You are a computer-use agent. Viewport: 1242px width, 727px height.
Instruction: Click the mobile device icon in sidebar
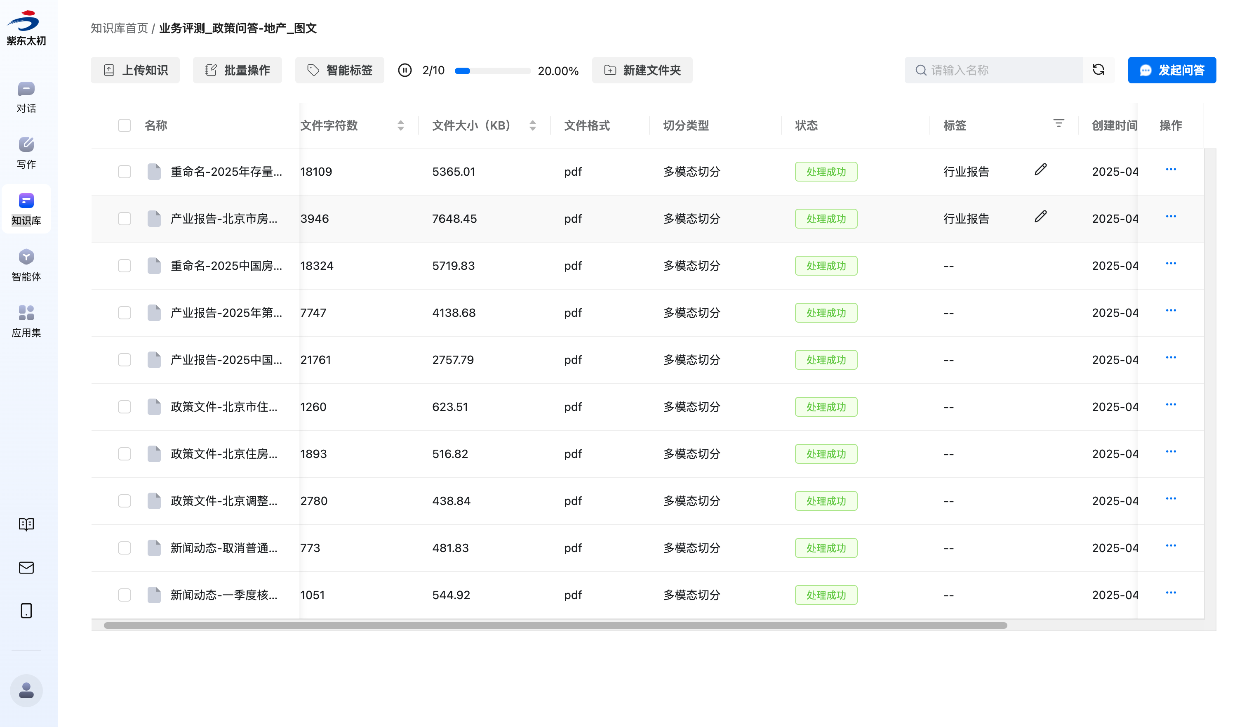(26, 611)
